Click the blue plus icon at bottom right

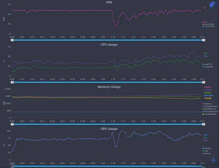213,160
